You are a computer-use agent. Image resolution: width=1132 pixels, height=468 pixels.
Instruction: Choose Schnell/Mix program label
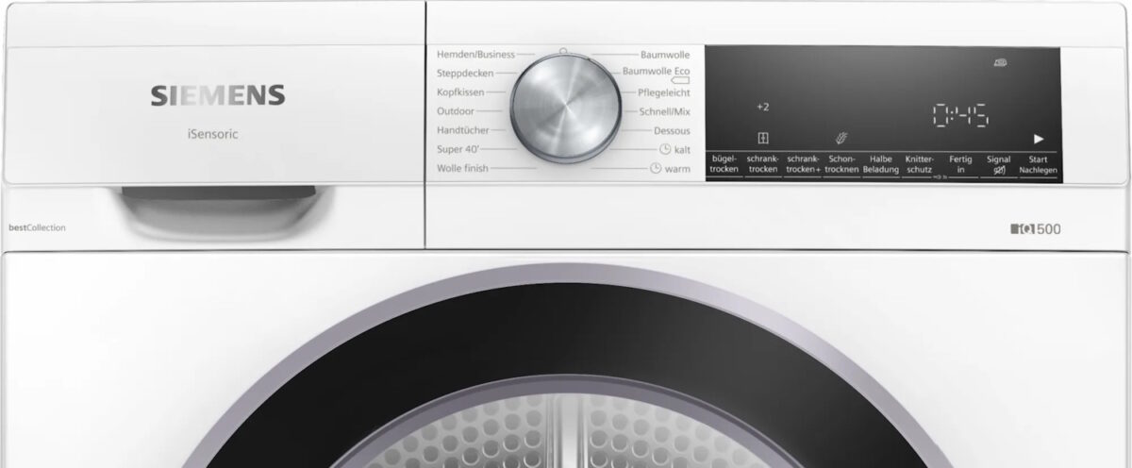(664, 111)
